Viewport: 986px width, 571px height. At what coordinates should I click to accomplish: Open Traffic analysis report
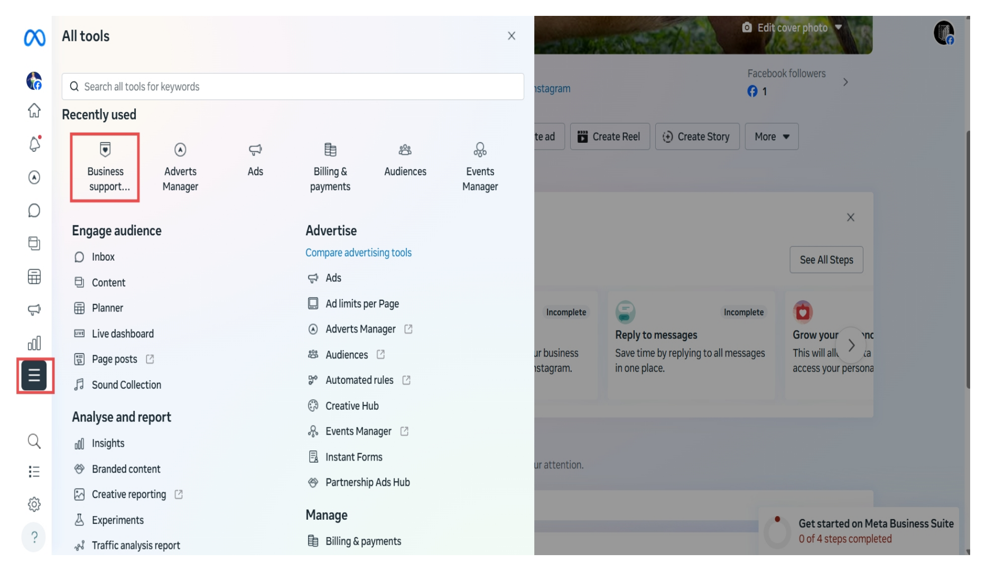127,546
